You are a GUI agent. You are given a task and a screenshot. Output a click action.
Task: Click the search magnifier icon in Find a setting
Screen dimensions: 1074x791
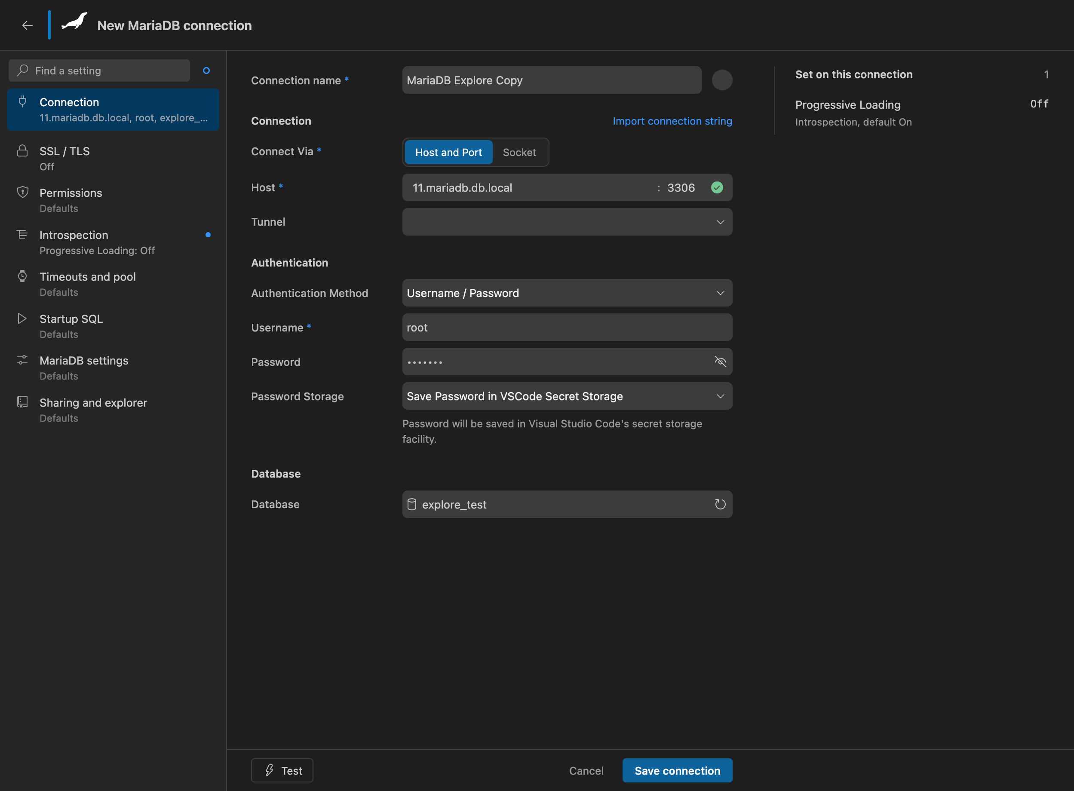(22, 71)
